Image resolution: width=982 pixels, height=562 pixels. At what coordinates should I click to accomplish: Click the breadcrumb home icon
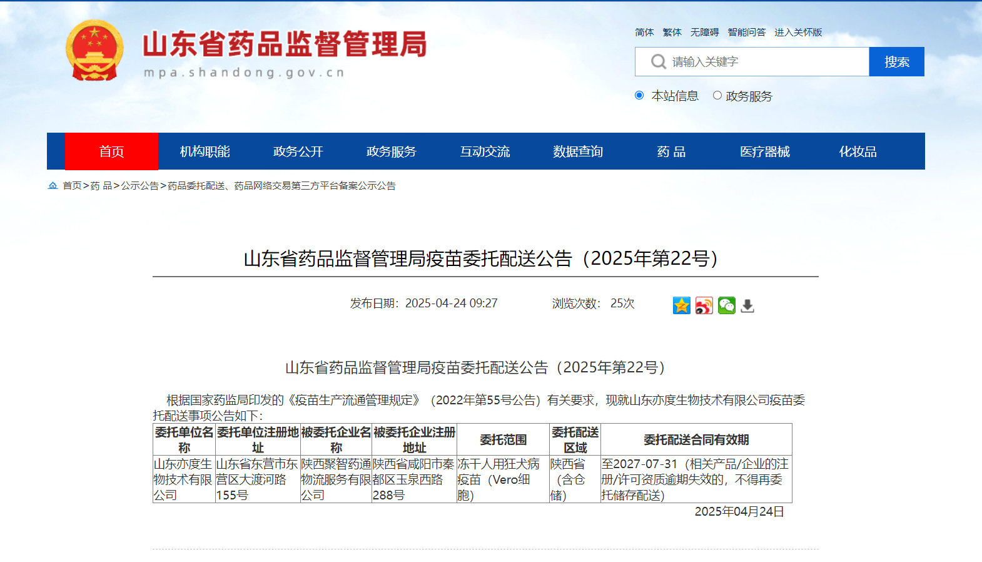point(53,185)
